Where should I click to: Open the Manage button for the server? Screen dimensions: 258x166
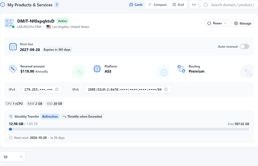[x=243, y=23]
